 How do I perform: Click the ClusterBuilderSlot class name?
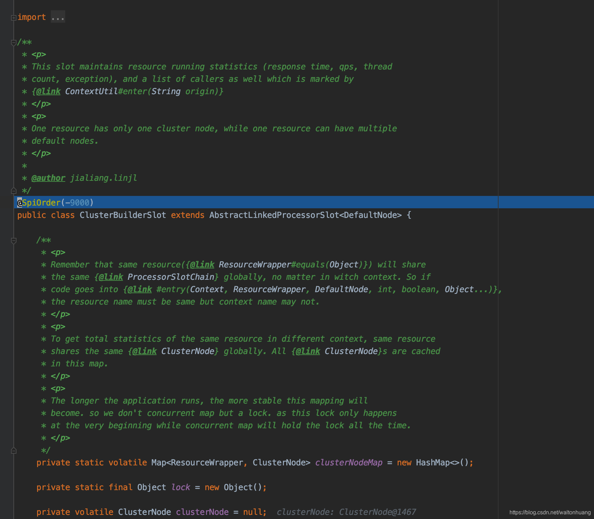point(123,215)
